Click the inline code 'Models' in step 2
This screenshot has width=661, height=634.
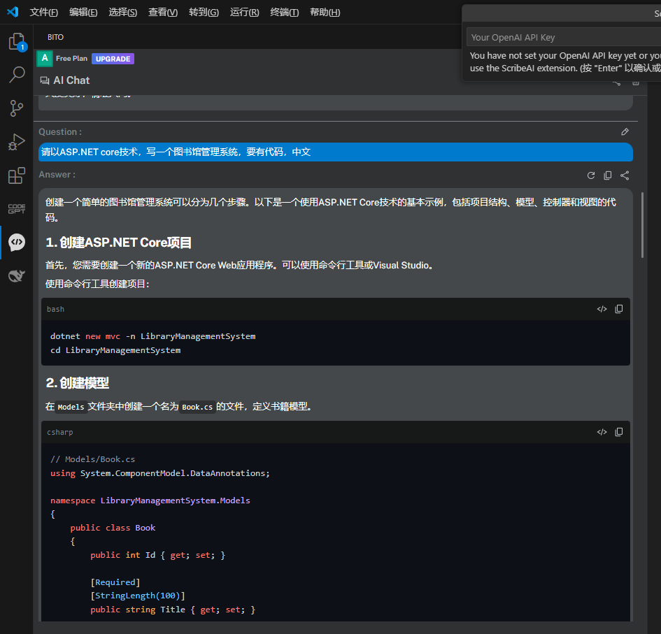click(71, 407)
